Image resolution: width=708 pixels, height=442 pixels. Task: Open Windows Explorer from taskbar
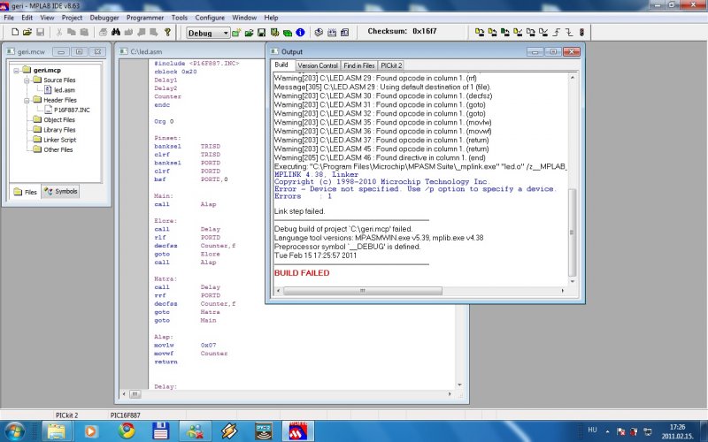pyautogui.click(x=56, y=431)
